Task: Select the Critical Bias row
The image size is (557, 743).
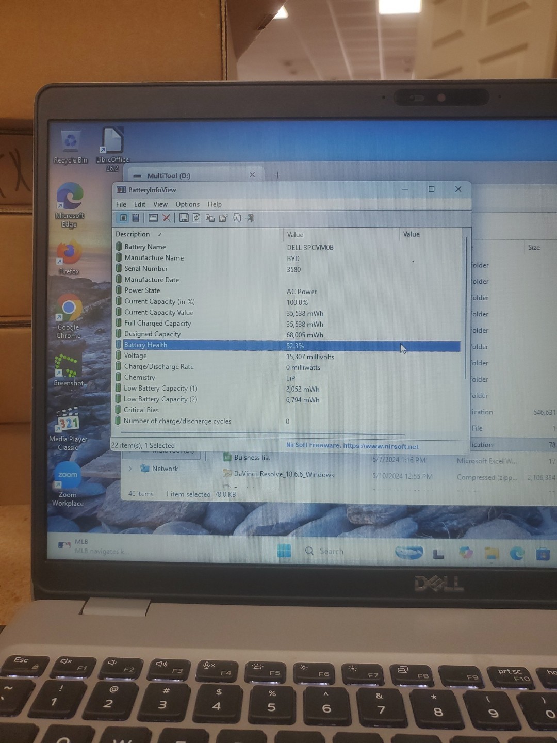Action: point(287,410)
